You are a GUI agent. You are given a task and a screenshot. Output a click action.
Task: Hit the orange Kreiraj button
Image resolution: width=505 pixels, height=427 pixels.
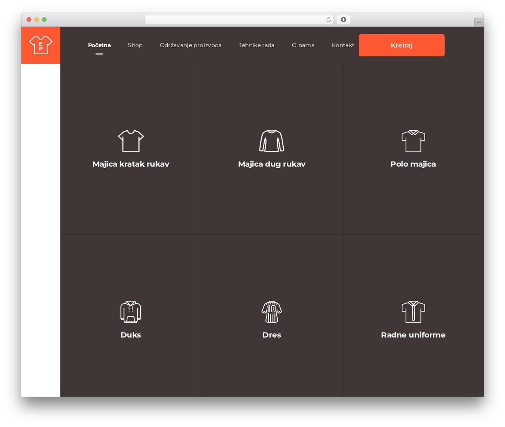(402, 45)
